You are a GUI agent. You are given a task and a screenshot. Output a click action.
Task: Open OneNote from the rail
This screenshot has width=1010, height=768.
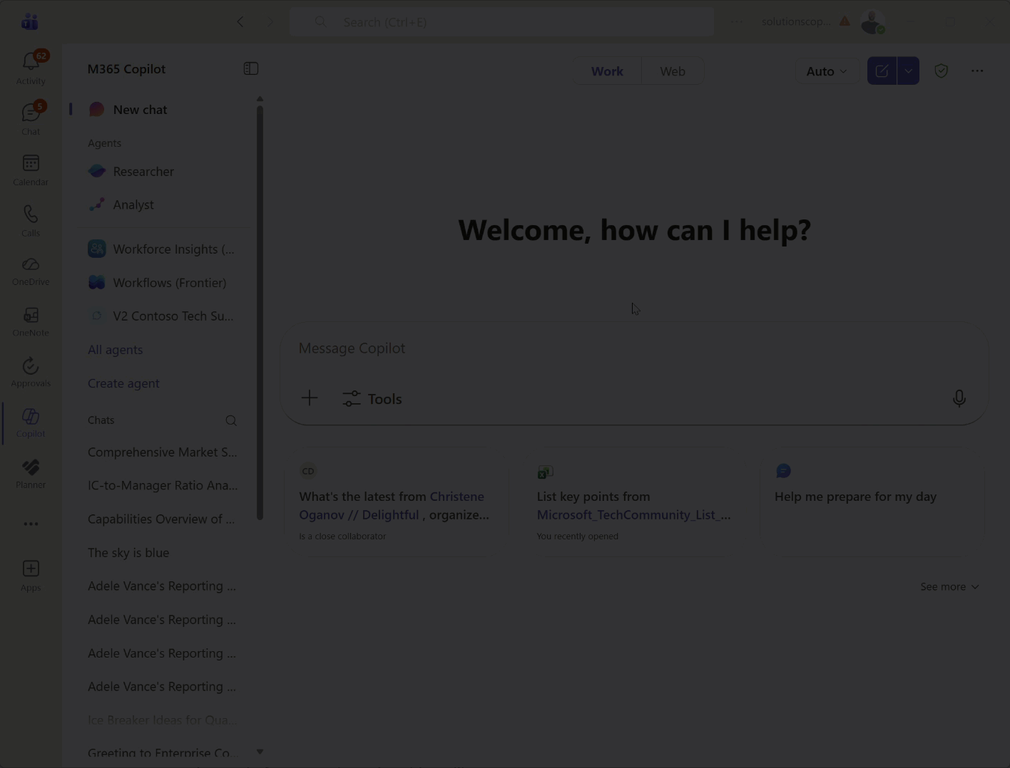[31, 321]
